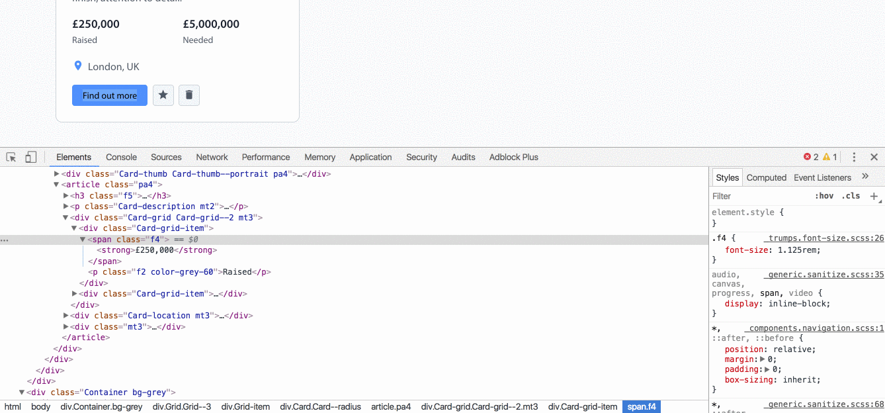
Task: Open _trumps.font-size.scss:26 source link
Action: click(825, 238)
